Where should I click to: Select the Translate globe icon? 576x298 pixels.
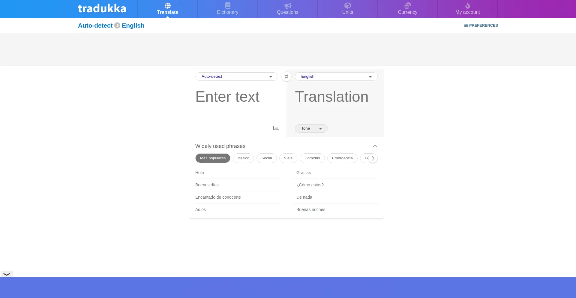167,5
